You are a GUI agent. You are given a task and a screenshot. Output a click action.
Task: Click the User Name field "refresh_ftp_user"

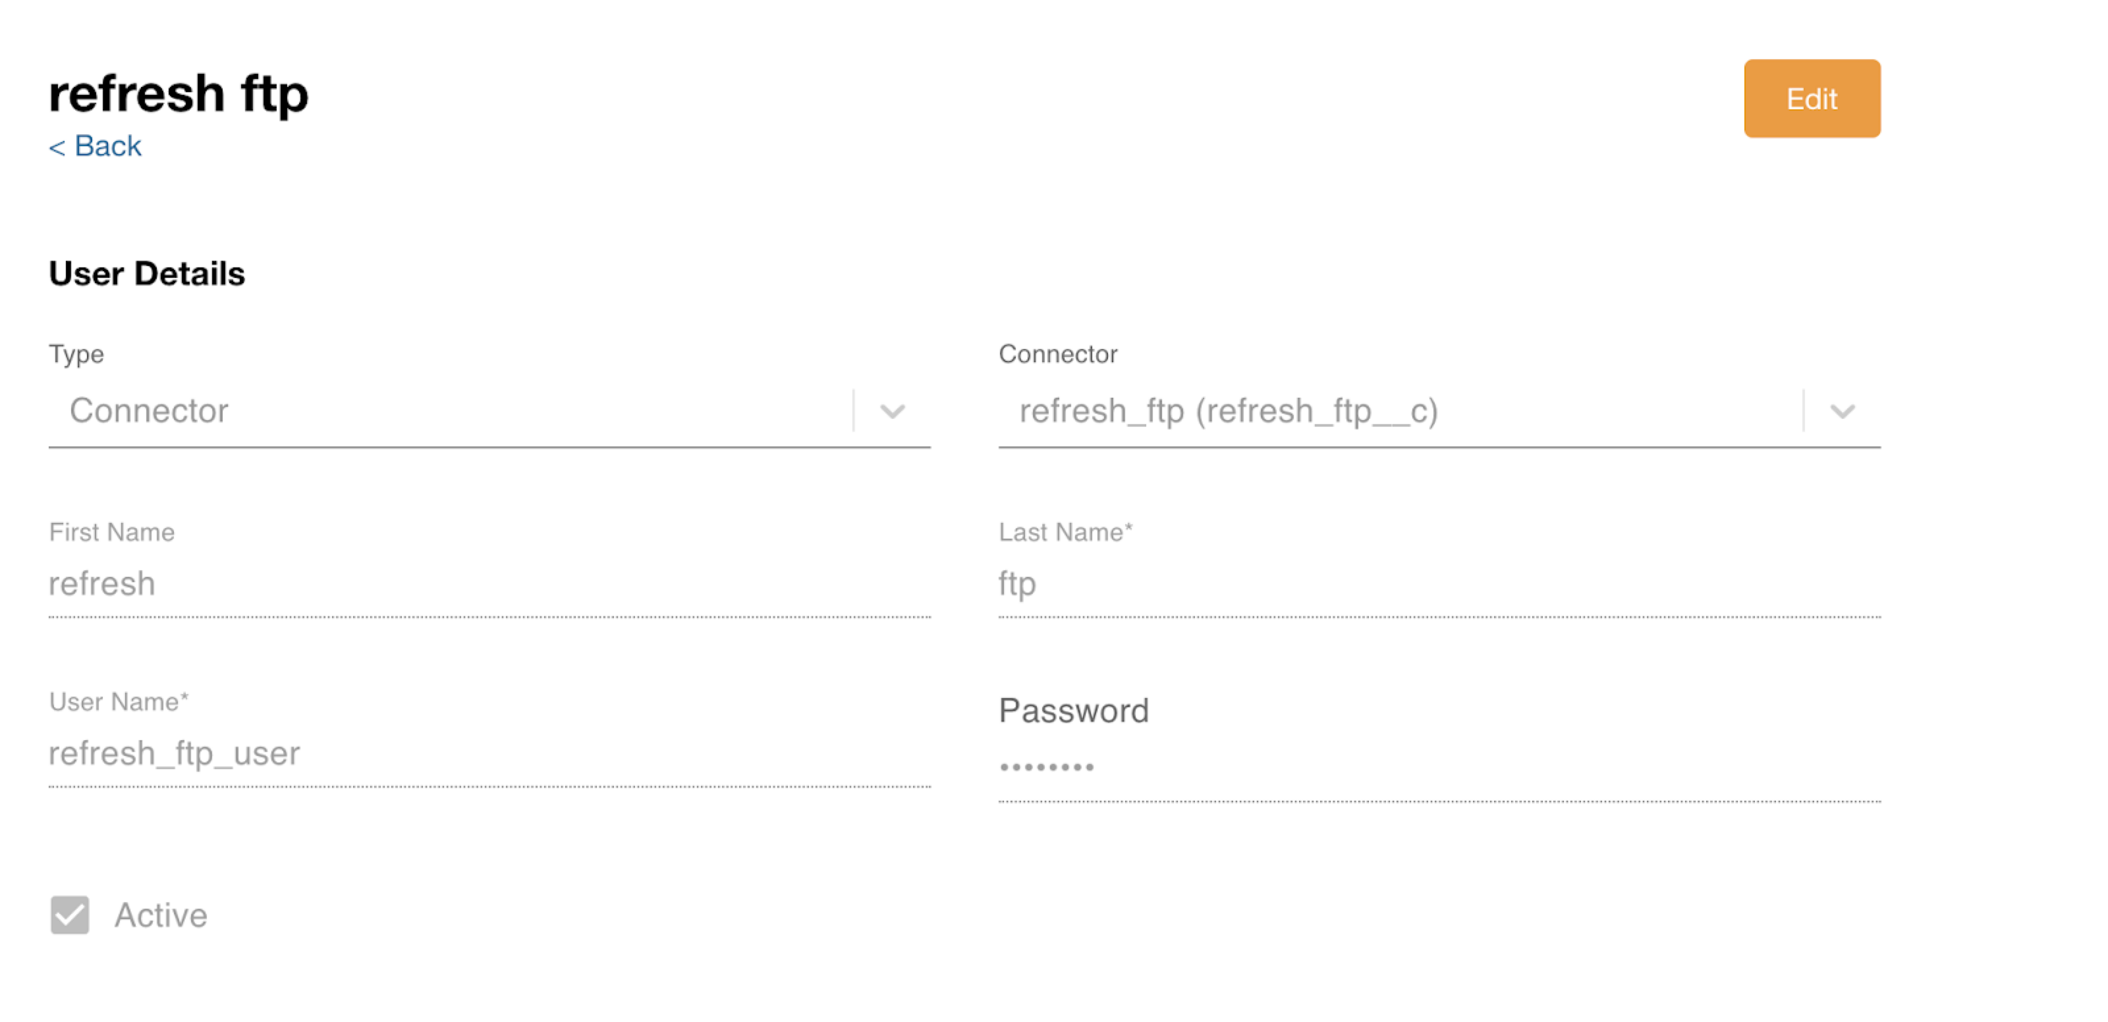(x=489, y=753)
